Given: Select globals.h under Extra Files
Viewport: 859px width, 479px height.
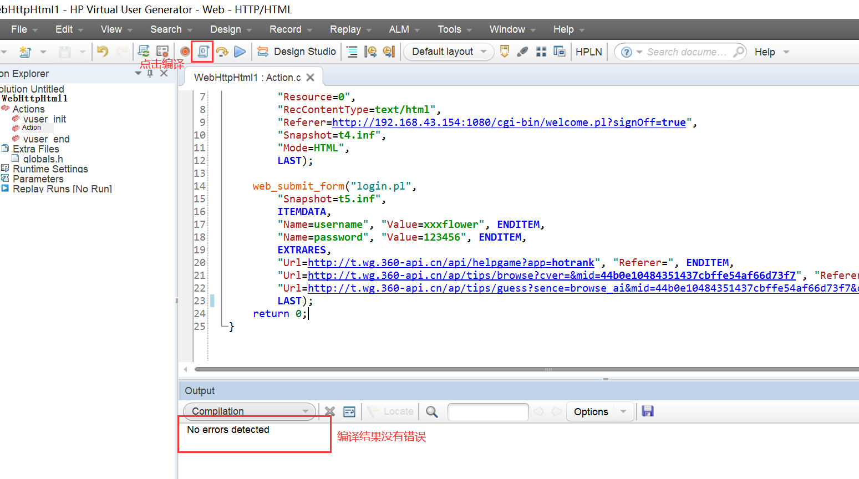Looking at the screenshot, I should pyautogui.click(x=43, y=159).
